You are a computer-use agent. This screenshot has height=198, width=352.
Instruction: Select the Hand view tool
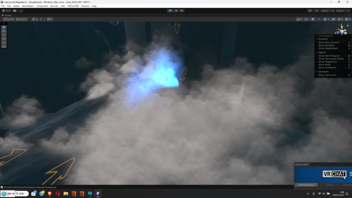pos(4,27)
